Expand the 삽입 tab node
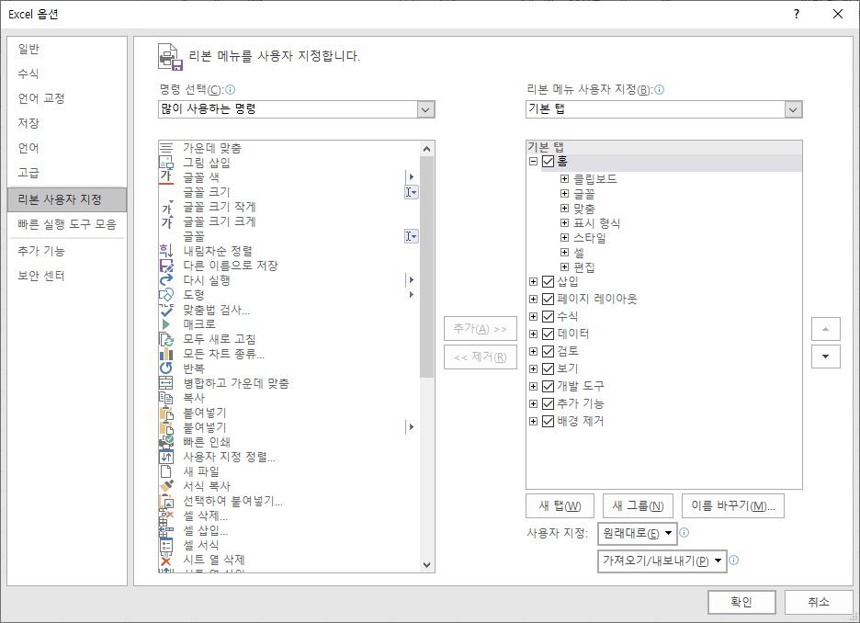This screenshot has height=623, width=860. (x=533, y=281)
